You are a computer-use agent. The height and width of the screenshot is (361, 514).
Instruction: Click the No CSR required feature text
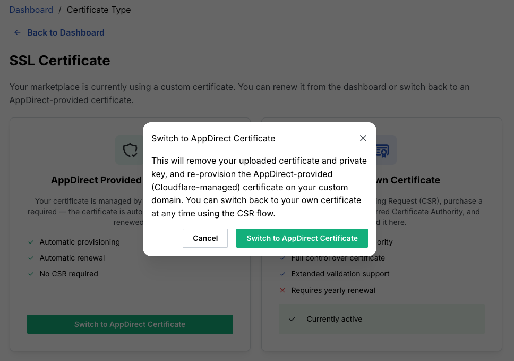point(69,274)
